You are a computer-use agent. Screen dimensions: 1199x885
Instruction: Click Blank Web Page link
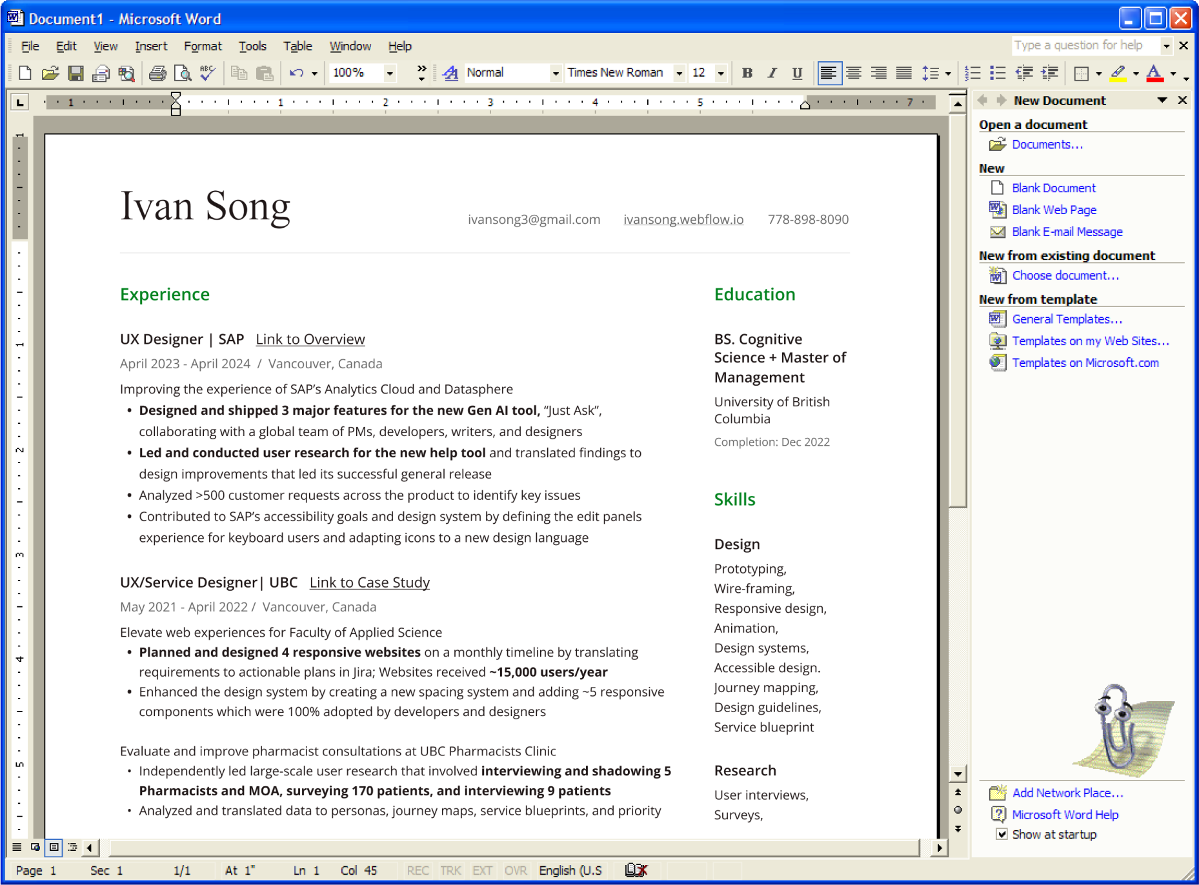(1054, 210)
